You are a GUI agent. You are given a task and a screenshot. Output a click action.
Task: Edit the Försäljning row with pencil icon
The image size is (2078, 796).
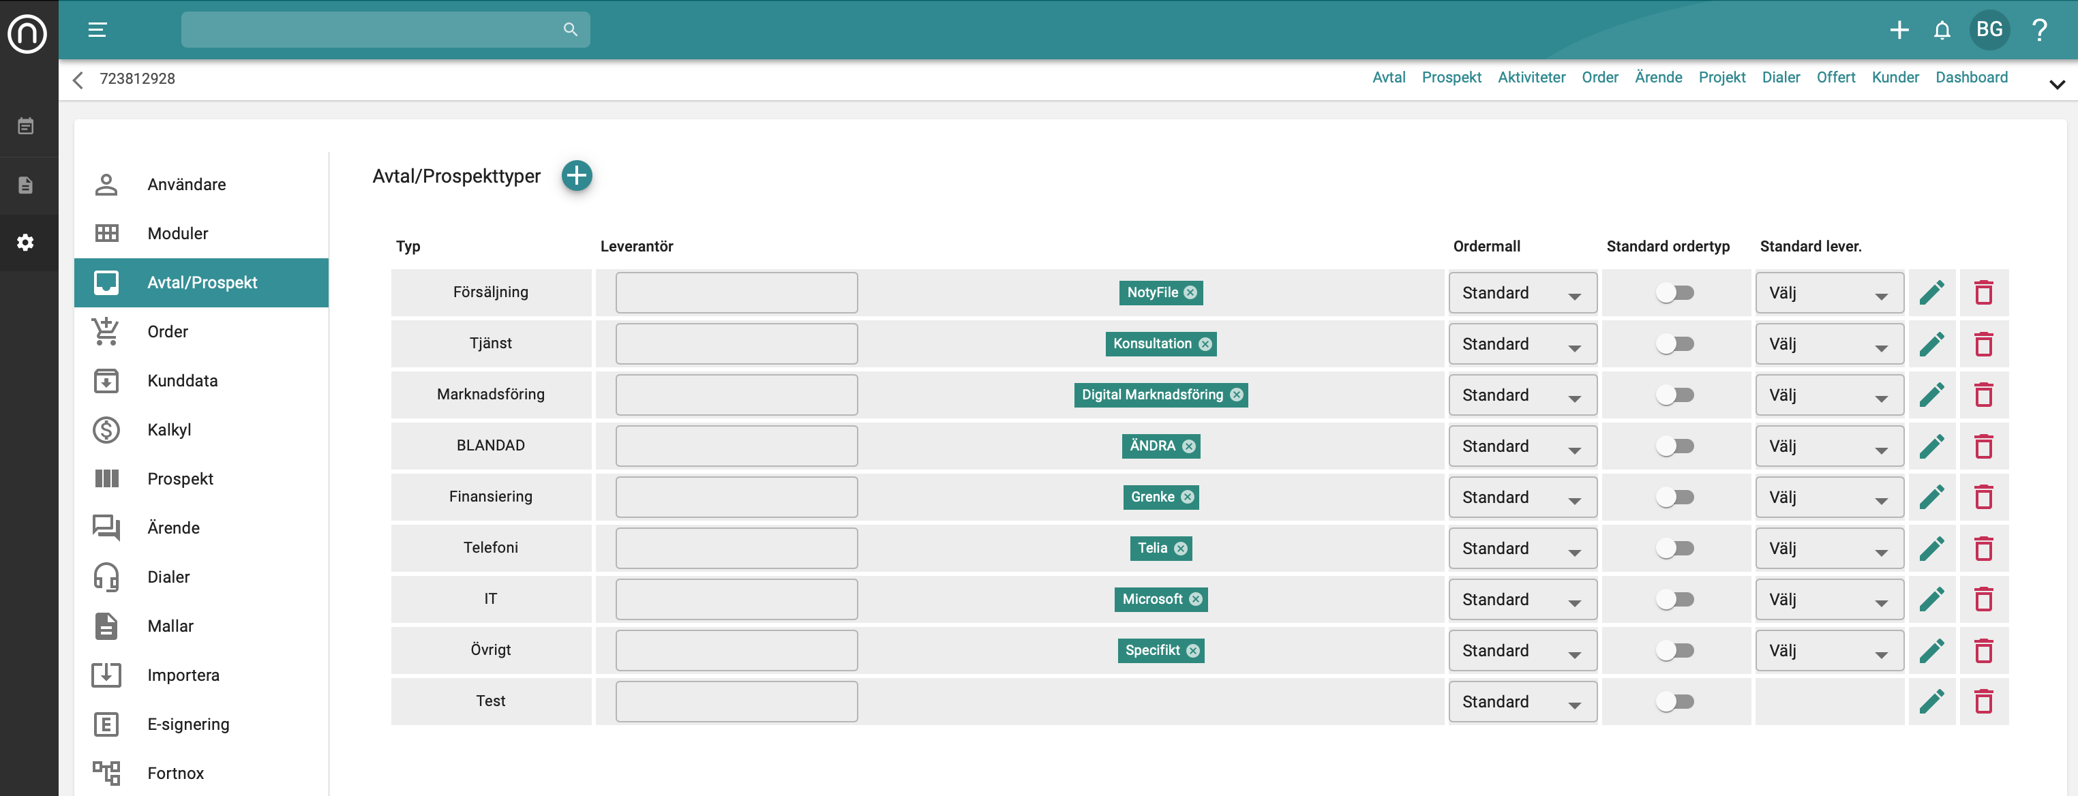coord(1931,292)
